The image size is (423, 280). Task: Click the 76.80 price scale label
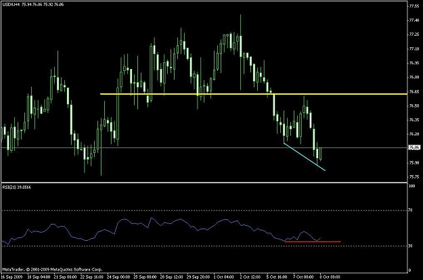click(x=414, y=77)
